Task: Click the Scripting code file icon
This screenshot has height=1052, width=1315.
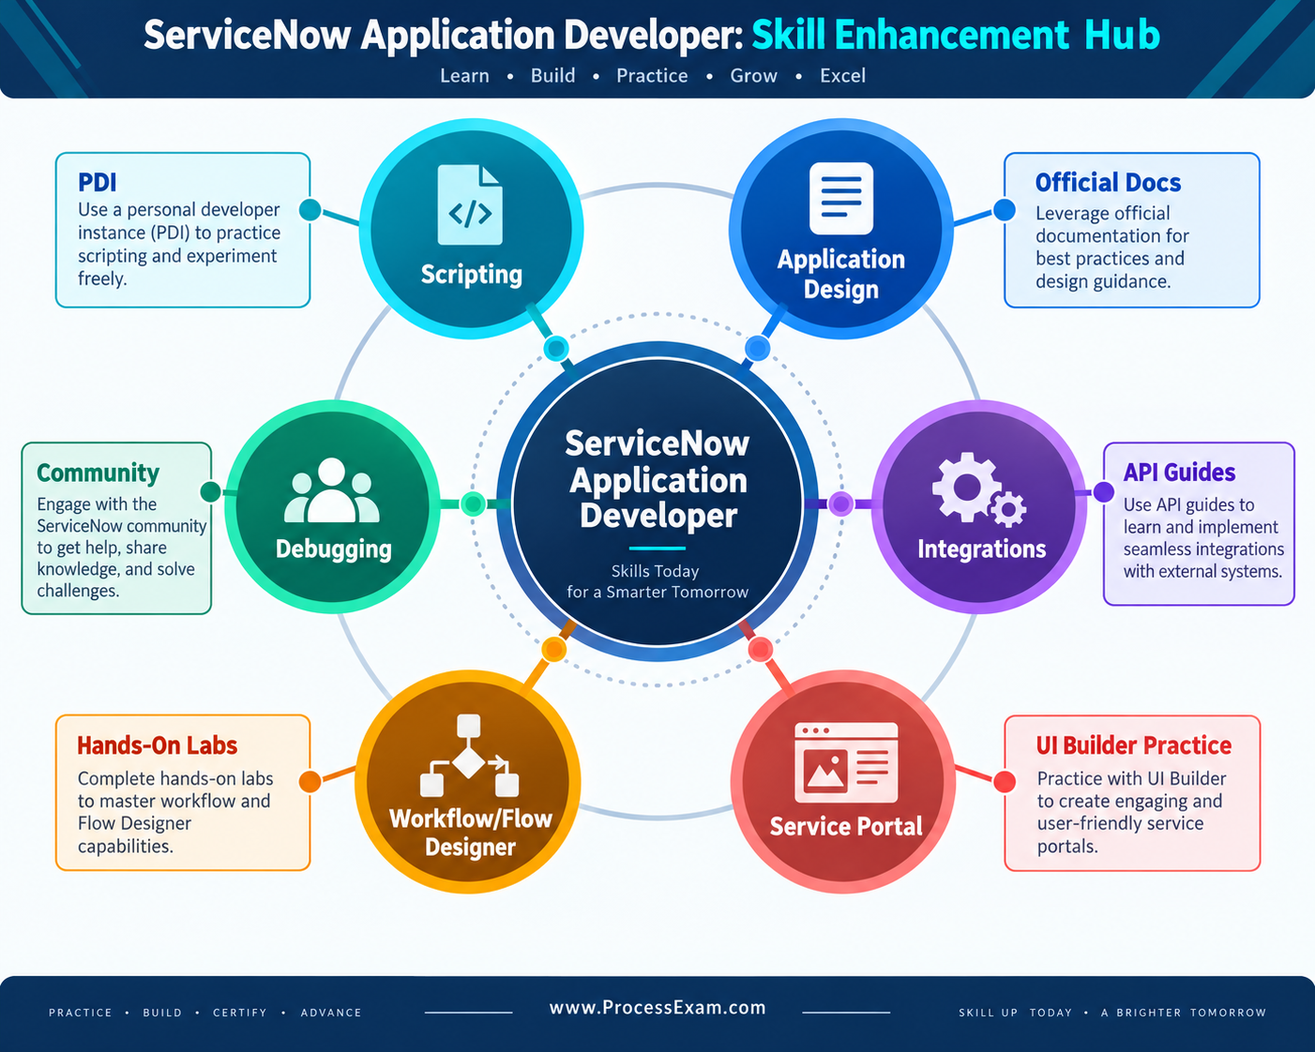Action: click(470, 204)
